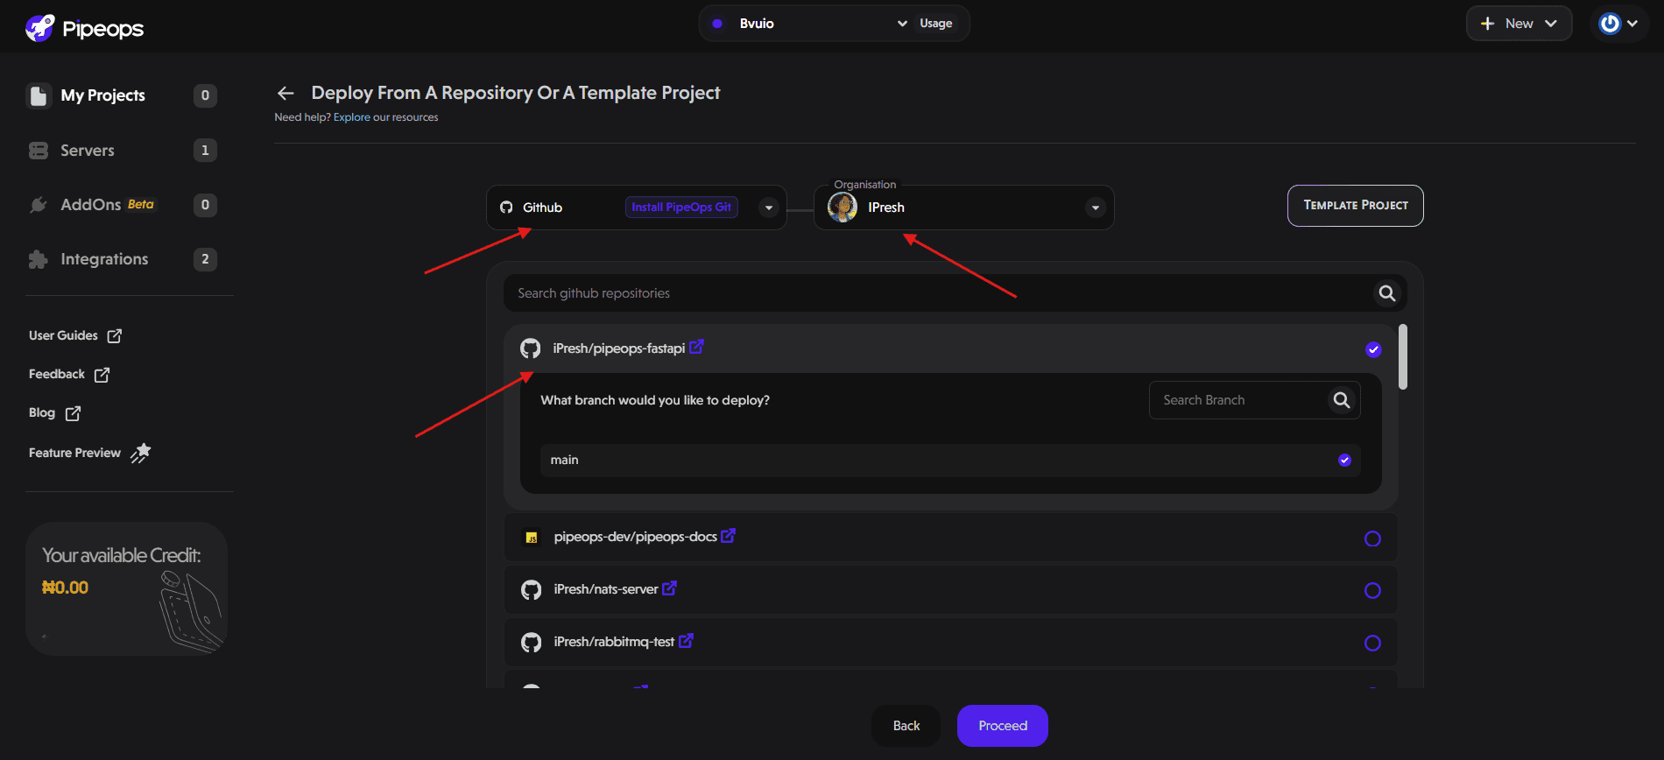
Task: Click the available credit card
Action: tap(126, 588)
